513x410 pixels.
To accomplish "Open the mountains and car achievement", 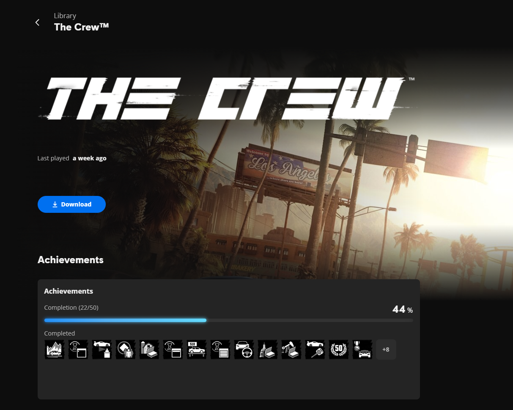I will (55, 349).
